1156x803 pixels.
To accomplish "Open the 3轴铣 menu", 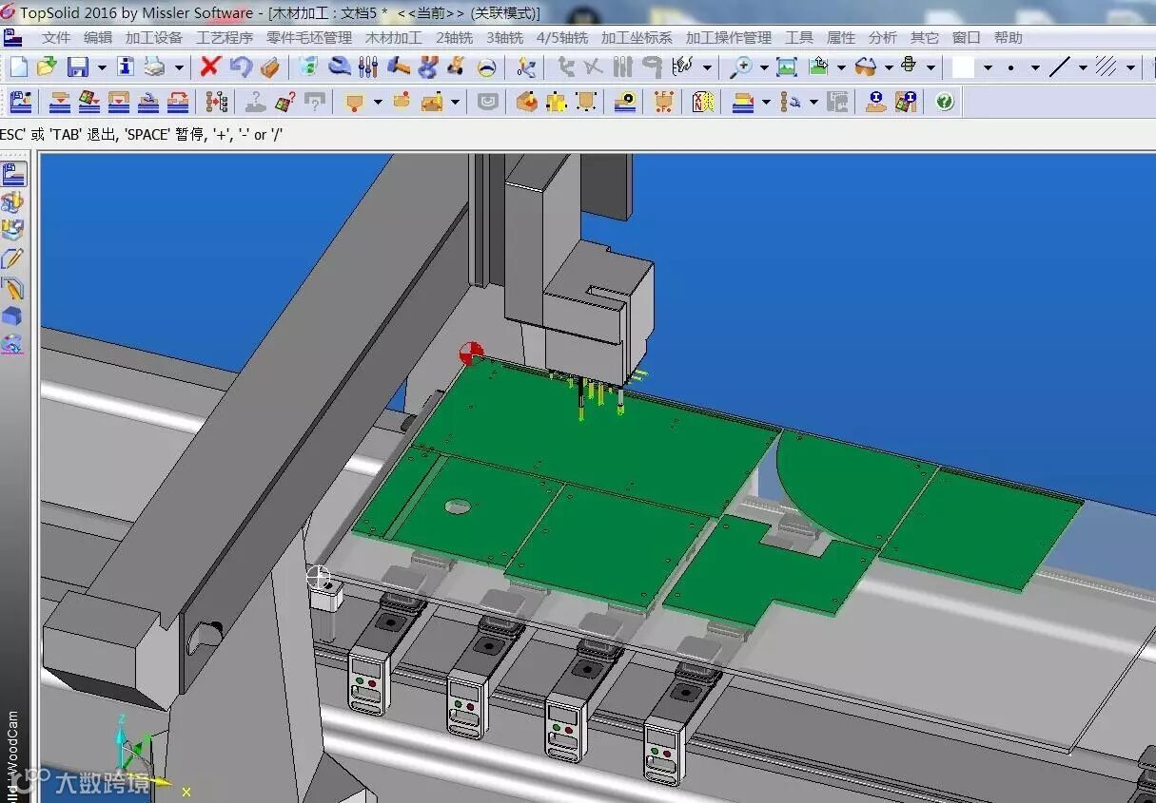I will [505, 38].
